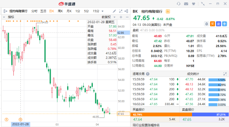
Task: Click the 47.65 current price tag on the axis
Action: 123,114
